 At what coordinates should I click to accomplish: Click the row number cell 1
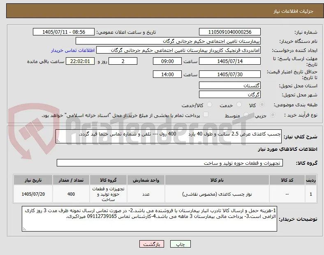[x=310, y=194]
